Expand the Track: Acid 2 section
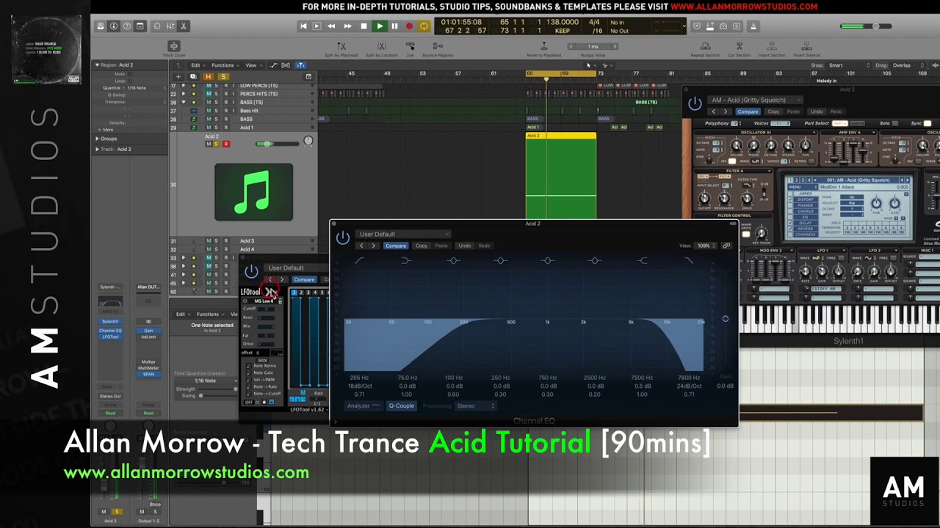This screenshot has width=940, height=528. (x=97, y=150)
